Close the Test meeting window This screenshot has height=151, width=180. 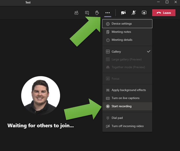176,2
